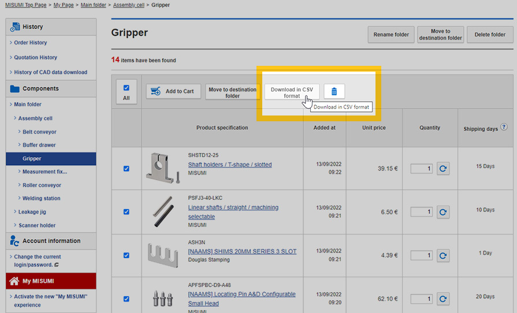The width and height of the screenshot is (517, 313).
Task: Open History of CAD data download
Action: click(x=51, y=72)
